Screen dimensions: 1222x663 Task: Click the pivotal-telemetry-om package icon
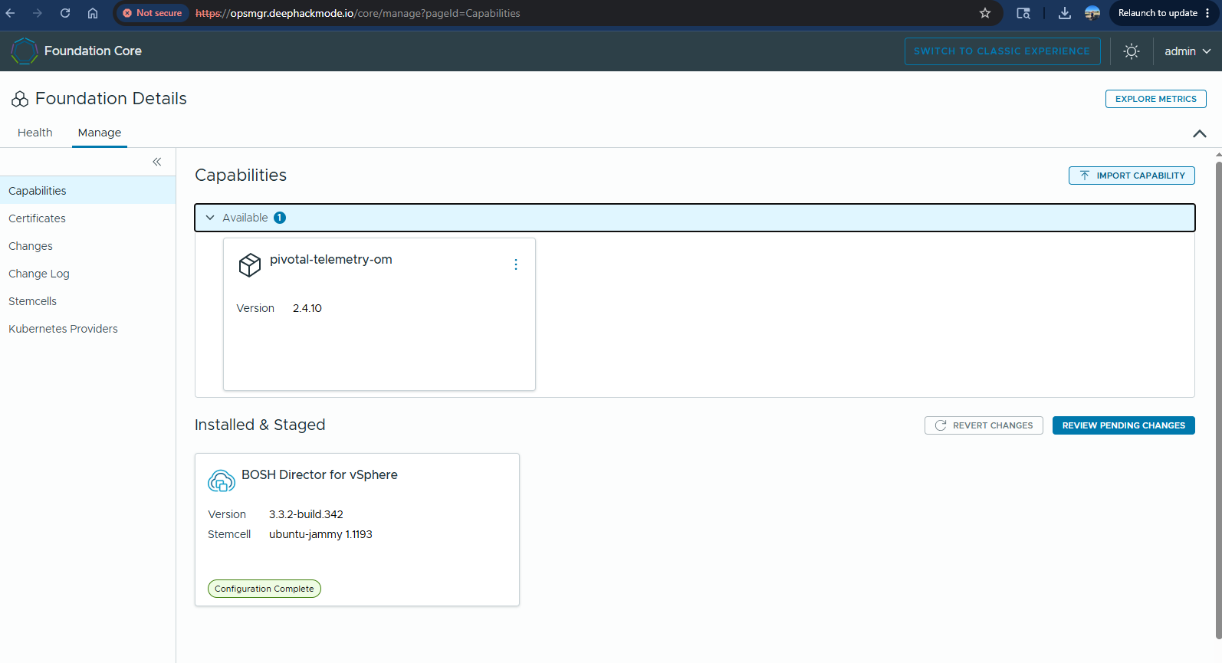250,265
